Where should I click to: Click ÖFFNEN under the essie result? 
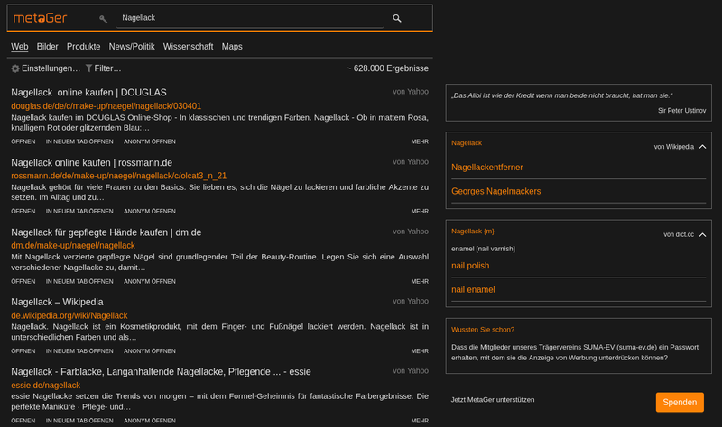coord(23,421)
